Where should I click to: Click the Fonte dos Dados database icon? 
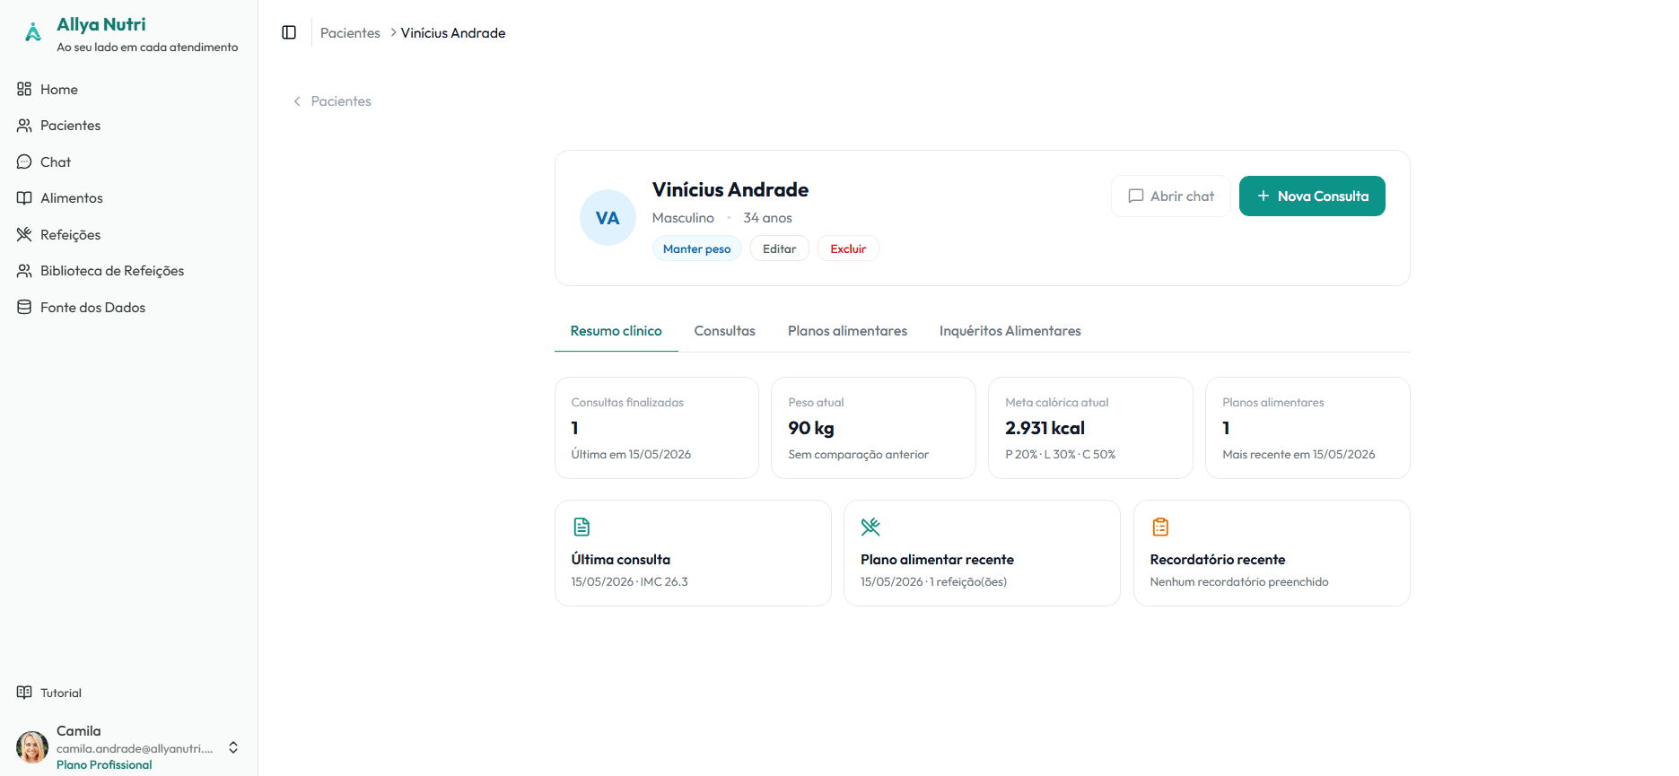[24, 307]
